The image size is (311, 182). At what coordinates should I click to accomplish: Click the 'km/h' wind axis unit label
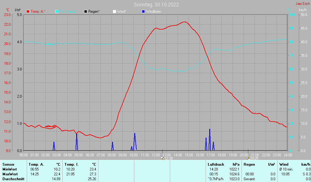click(x=303, y=10)
